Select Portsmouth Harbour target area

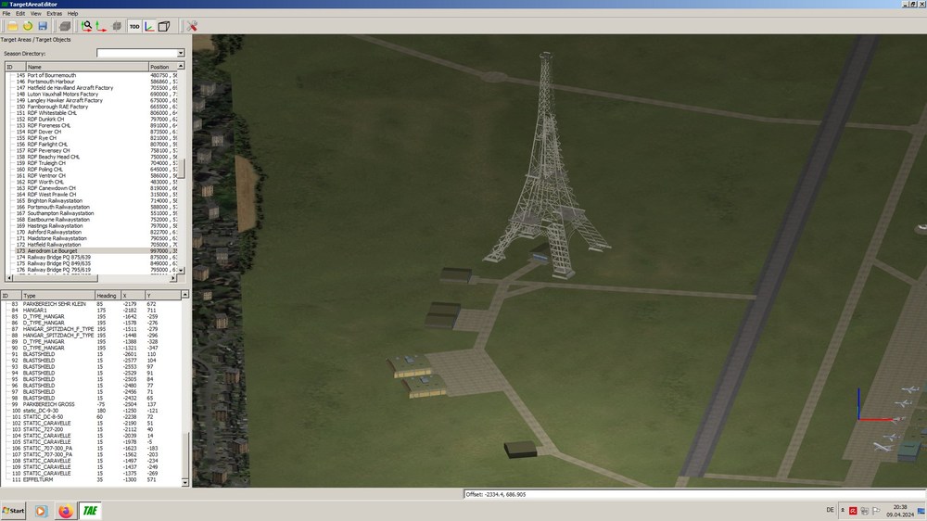pyautogui.click(x=91, y=82)
